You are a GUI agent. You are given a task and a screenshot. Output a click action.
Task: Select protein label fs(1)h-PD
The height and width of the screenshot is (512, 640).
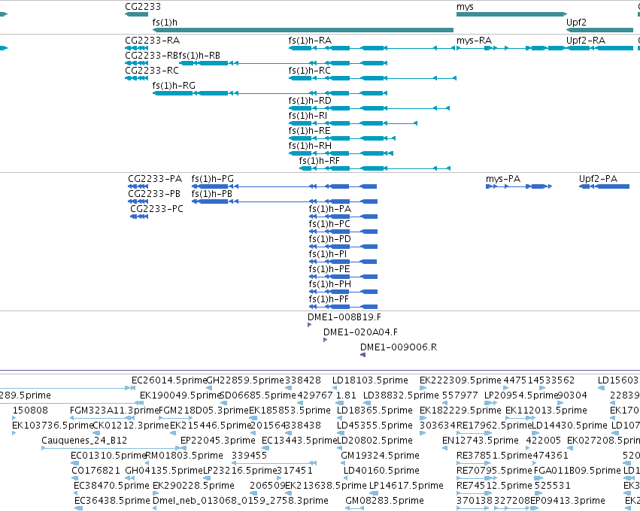(330, 239)
